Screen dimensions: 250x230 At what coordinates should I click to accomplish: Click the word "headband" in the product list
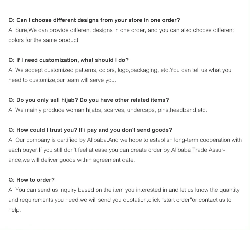click(183, 110)
